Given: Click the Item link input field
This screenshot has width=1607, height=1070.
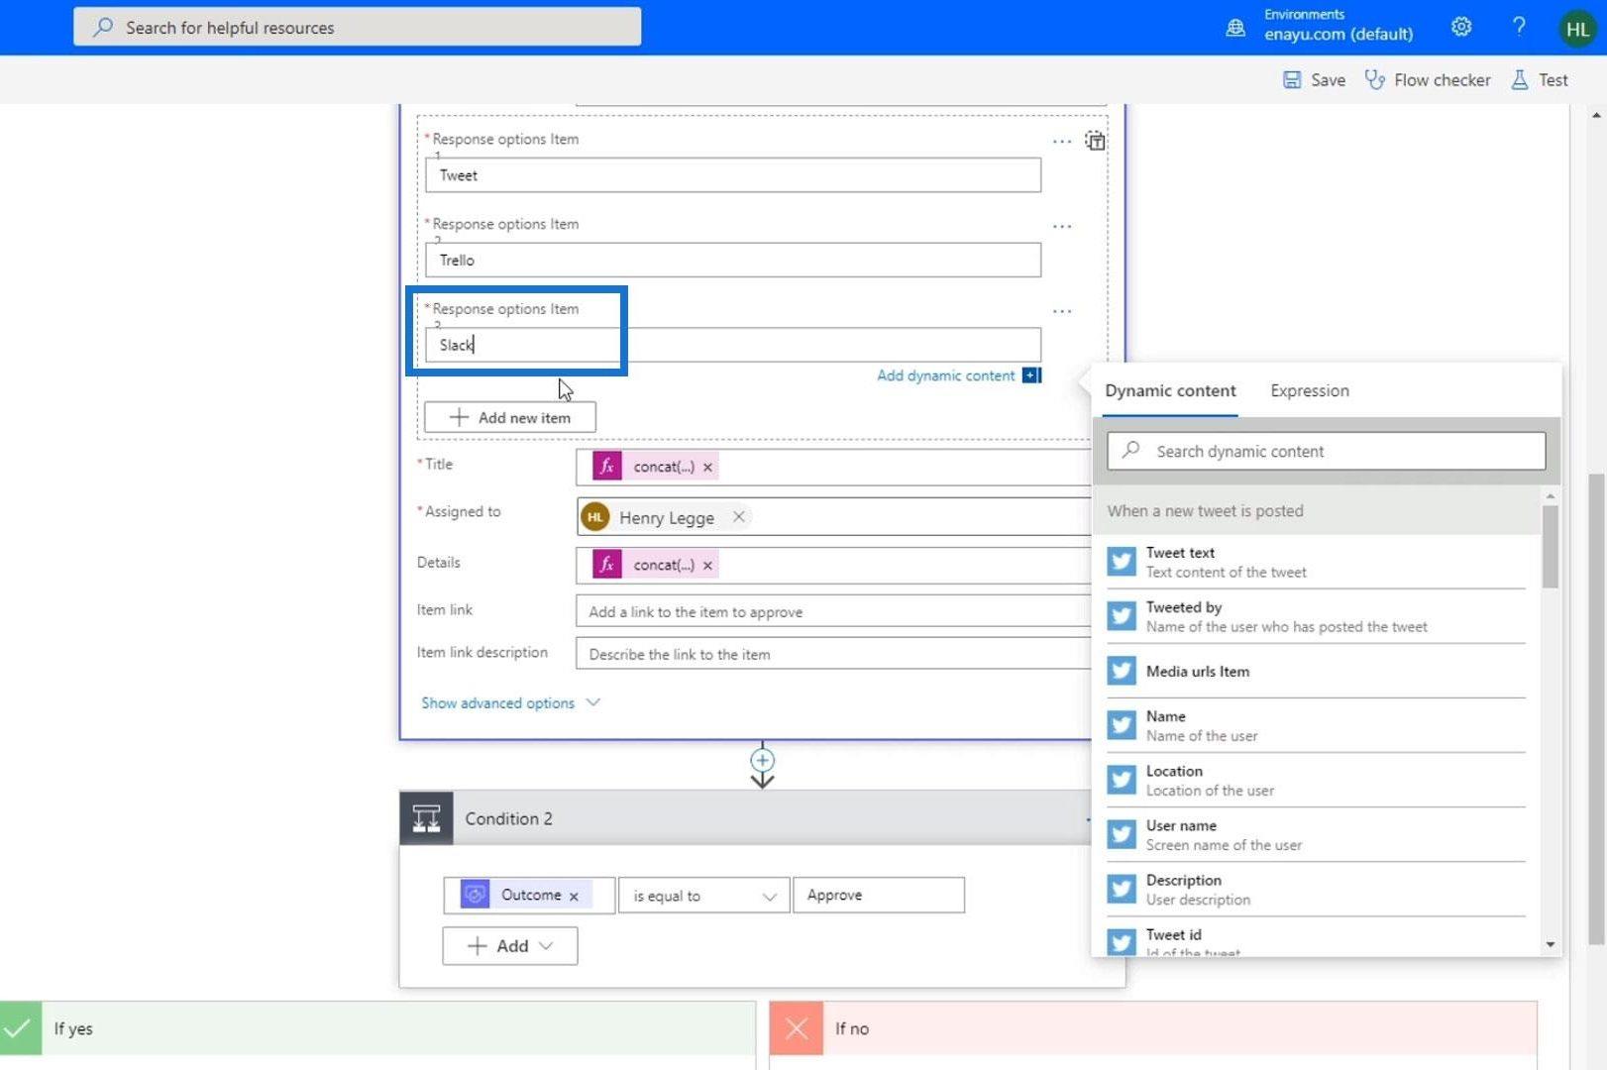Looking at the screenshot, I should tap(832, 611).
